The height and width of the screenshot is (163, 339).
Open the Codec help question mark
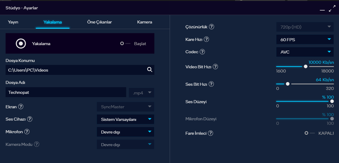[202, 52]
